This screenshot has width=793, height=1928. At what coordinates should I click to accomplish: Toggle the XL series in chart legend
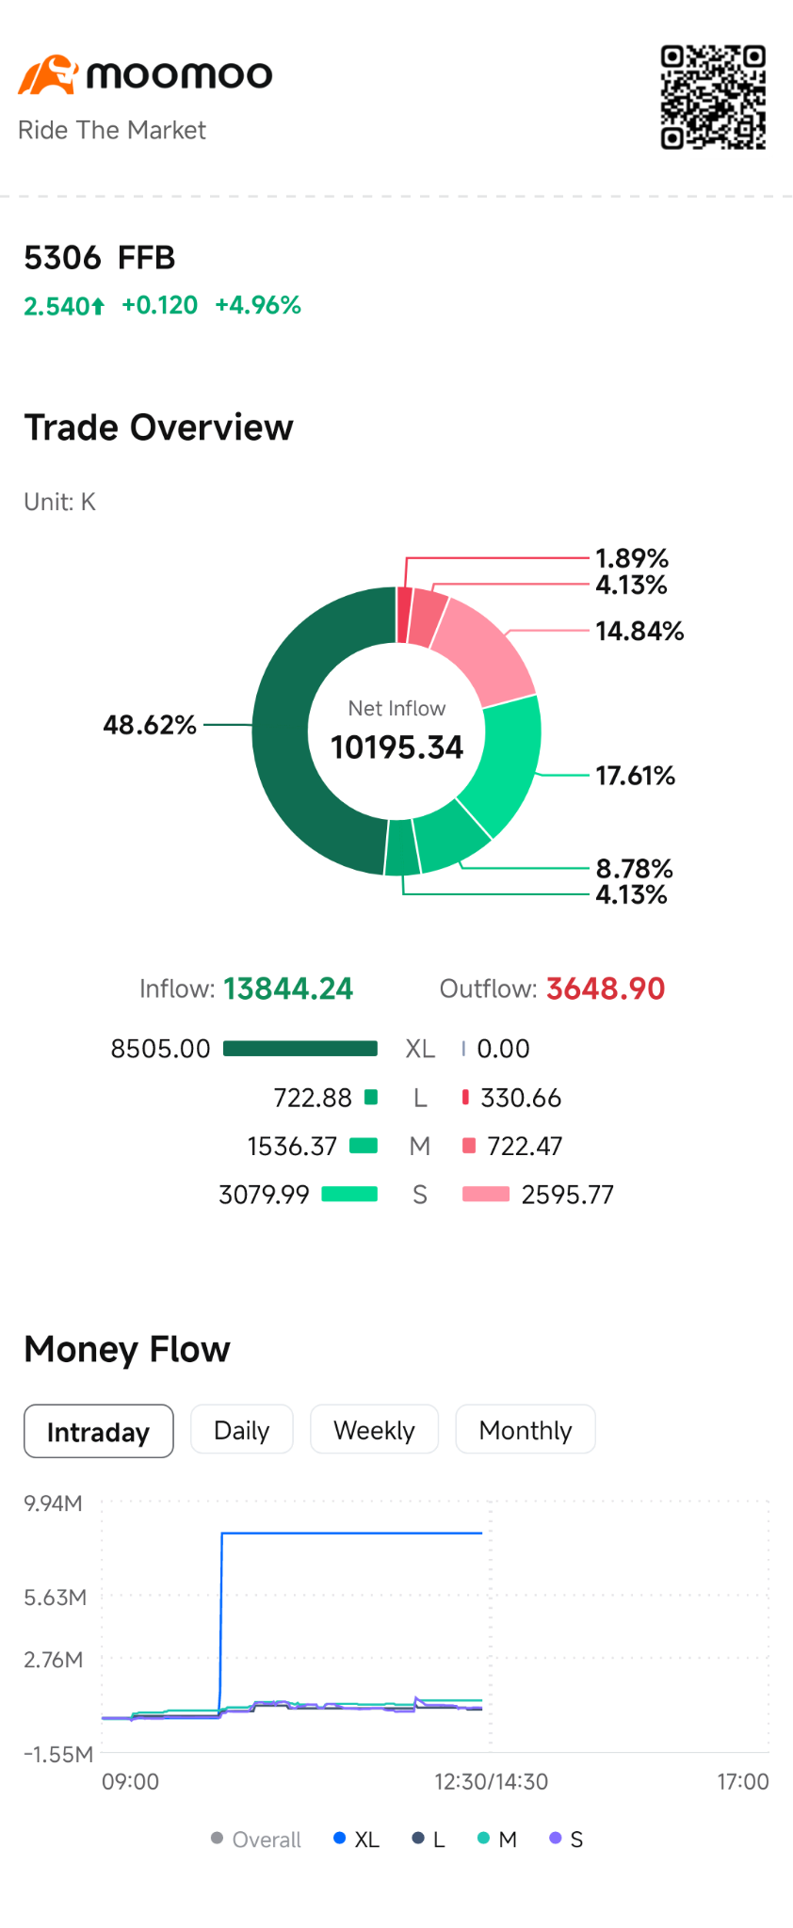[356, 1839]
